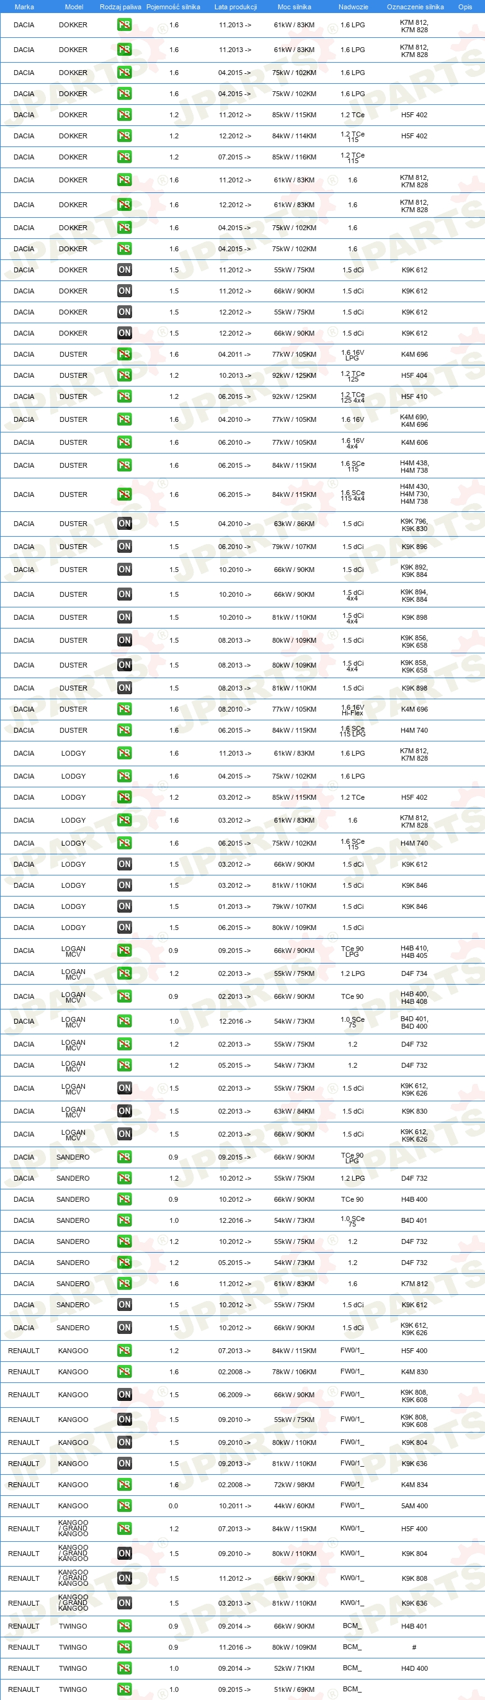485x1700 pixels.
Task: Click the ON diesel icon in the Duster 63kW / 86KM row
Action: click(x=124, y=524)
